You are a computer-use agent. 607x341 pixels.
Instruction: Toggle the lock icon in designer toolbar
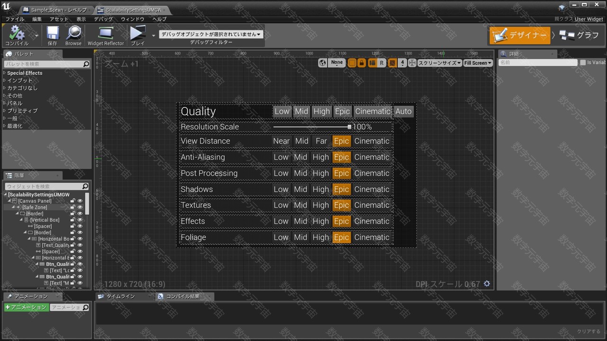tap(362, 63)
